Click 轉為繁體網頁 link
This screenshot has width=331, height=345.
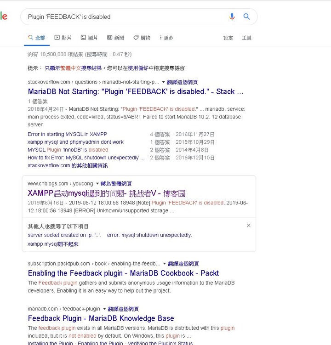tap(116, 183)
